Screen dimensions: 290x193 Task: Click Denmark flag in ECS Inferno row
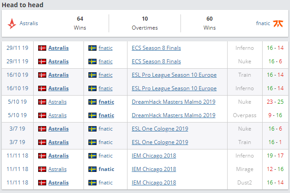pyautogui.click(x=42, y=48)
